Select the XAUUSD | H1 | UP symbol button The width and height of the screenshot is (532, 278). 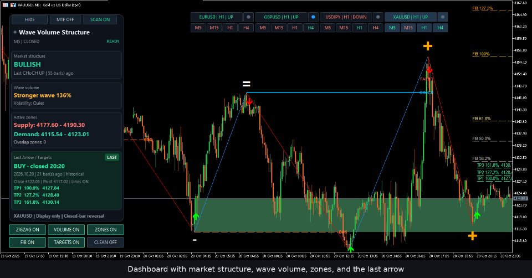click(411, 17)
